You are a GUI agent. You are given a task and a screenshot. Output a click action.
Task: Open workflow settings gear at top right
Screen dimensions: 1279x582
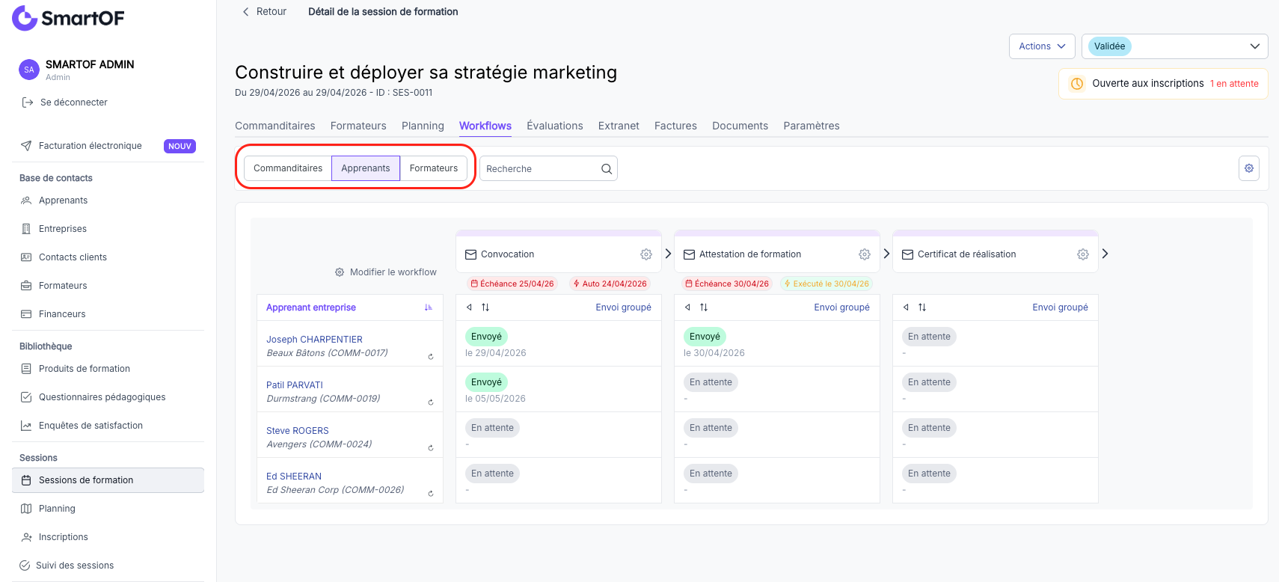[1249, 168]
